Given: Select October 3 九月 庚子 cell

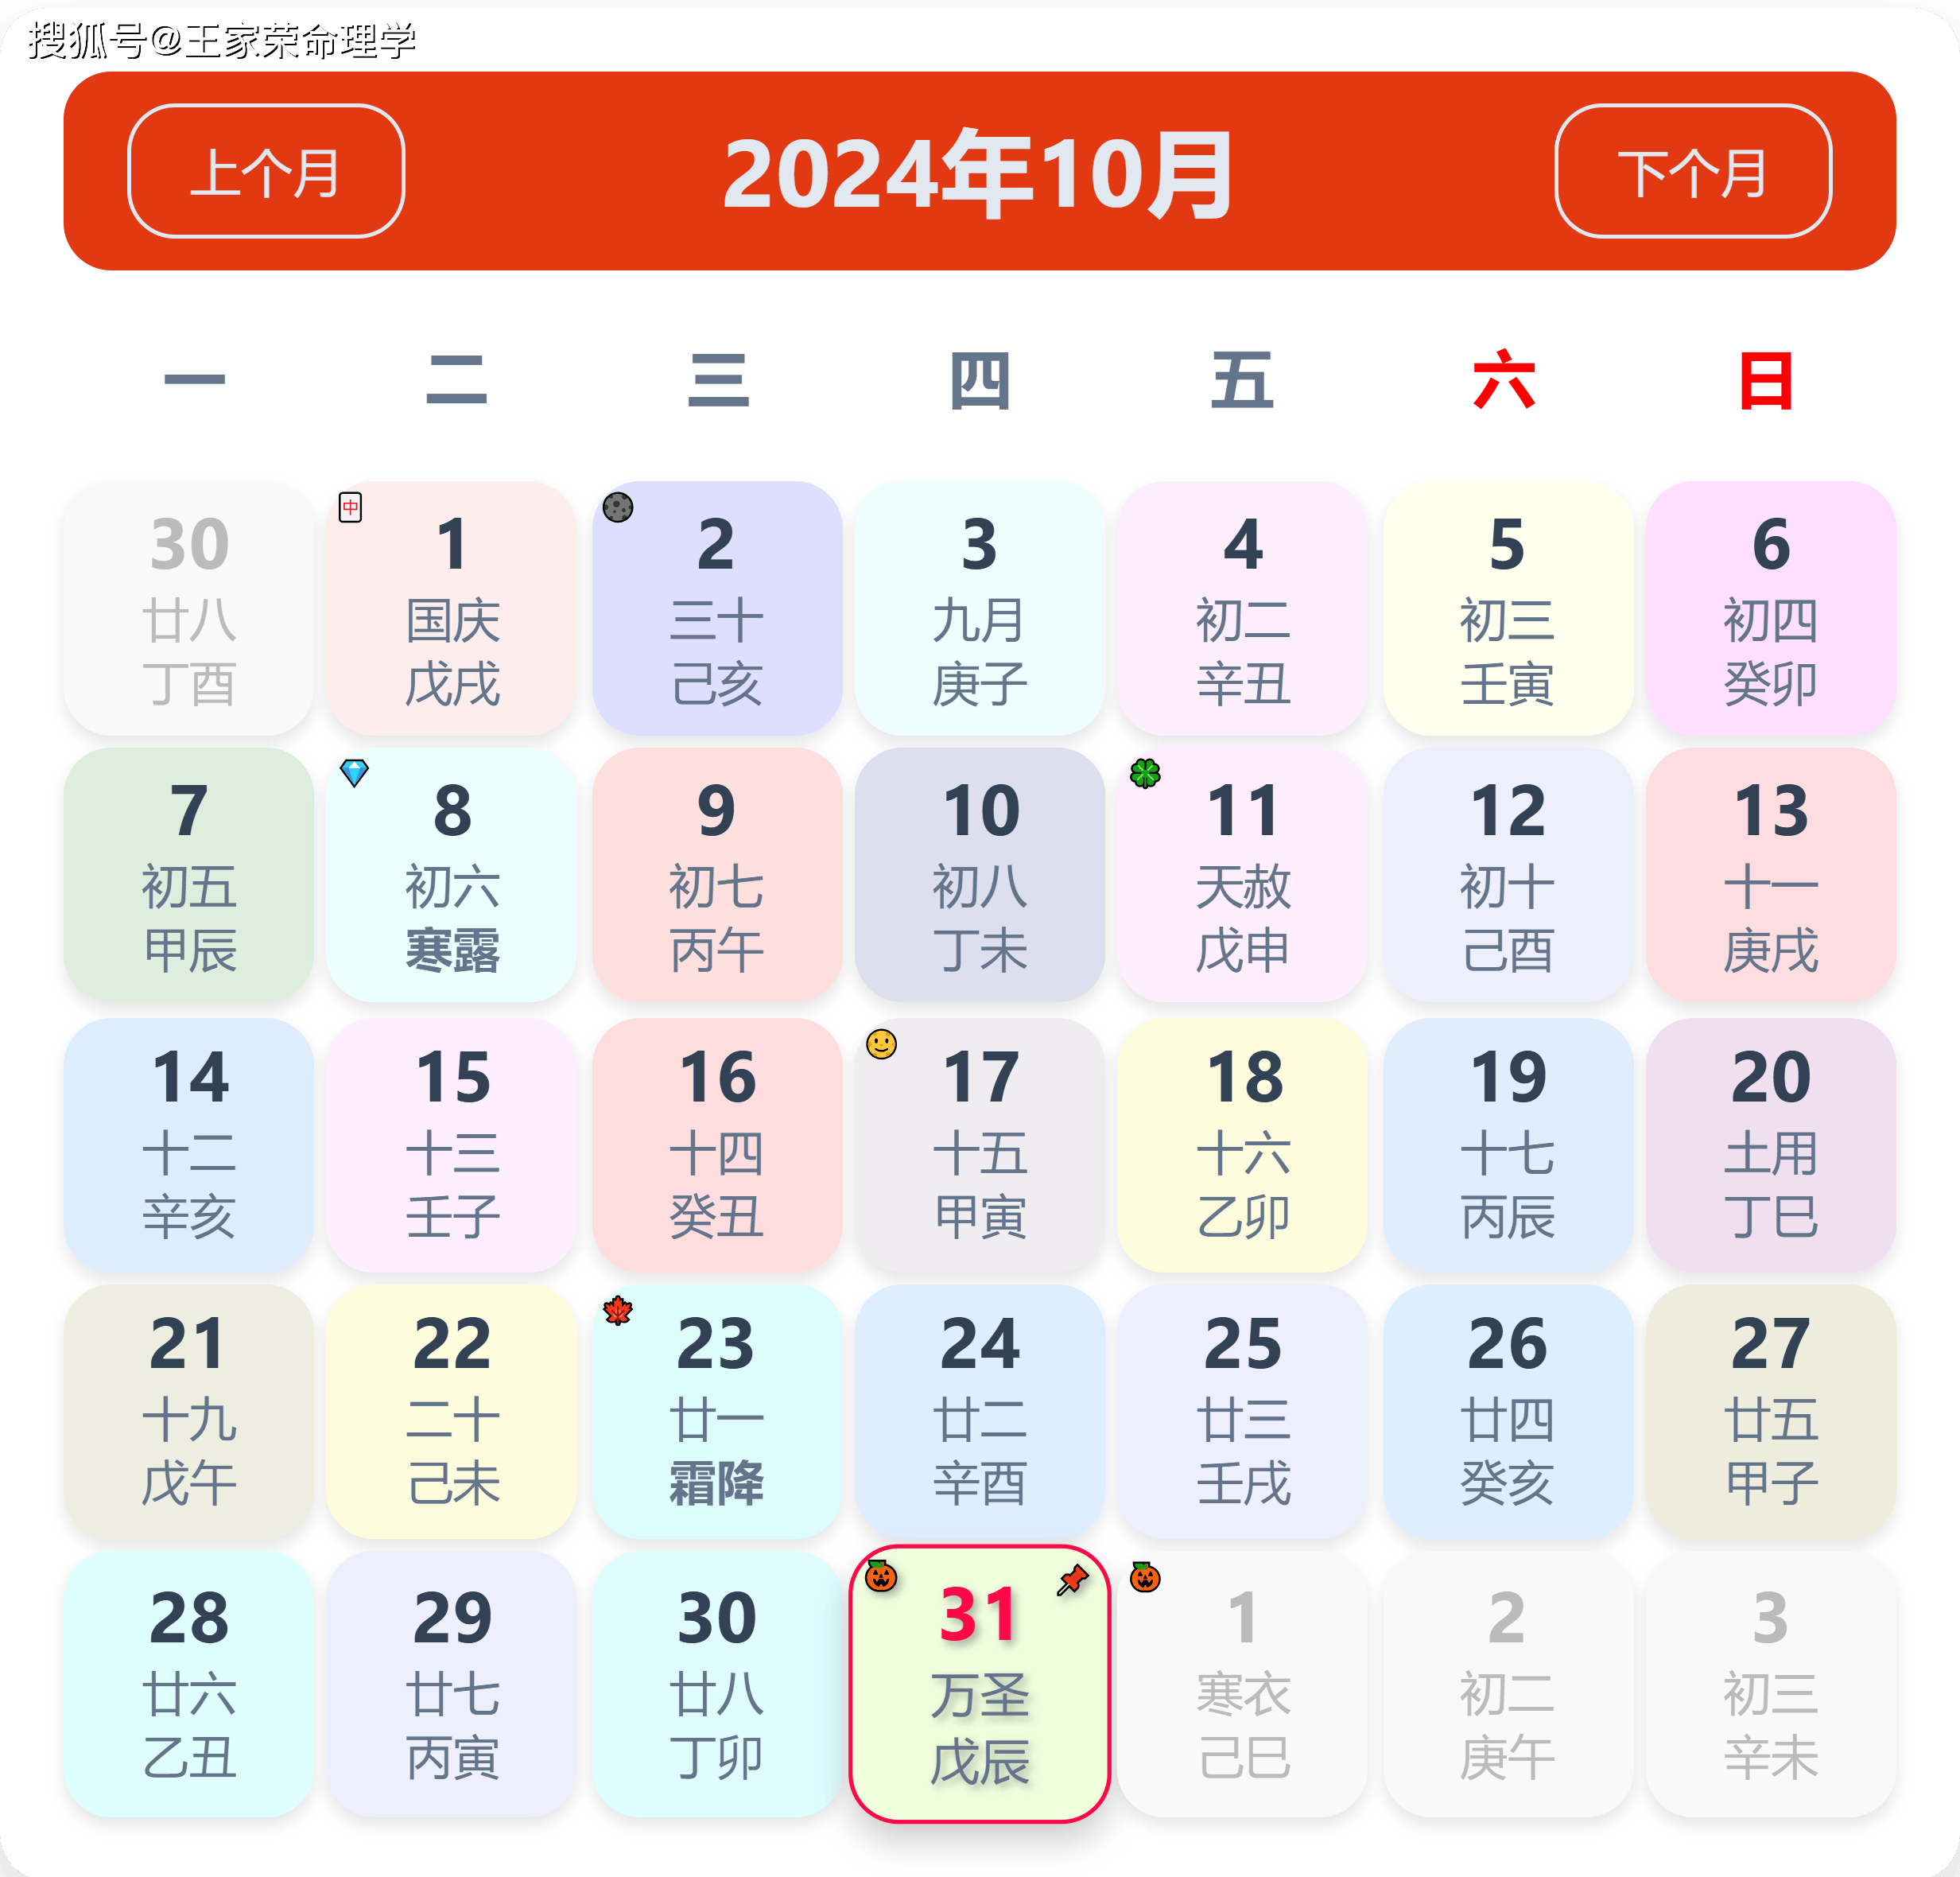Looking at the screenshot, I should [979, 608].
